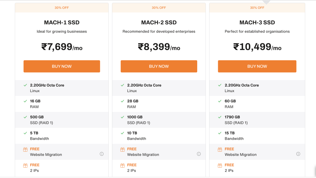
Task: Select the MACH-1 SSD plan title
Action: 61,22
